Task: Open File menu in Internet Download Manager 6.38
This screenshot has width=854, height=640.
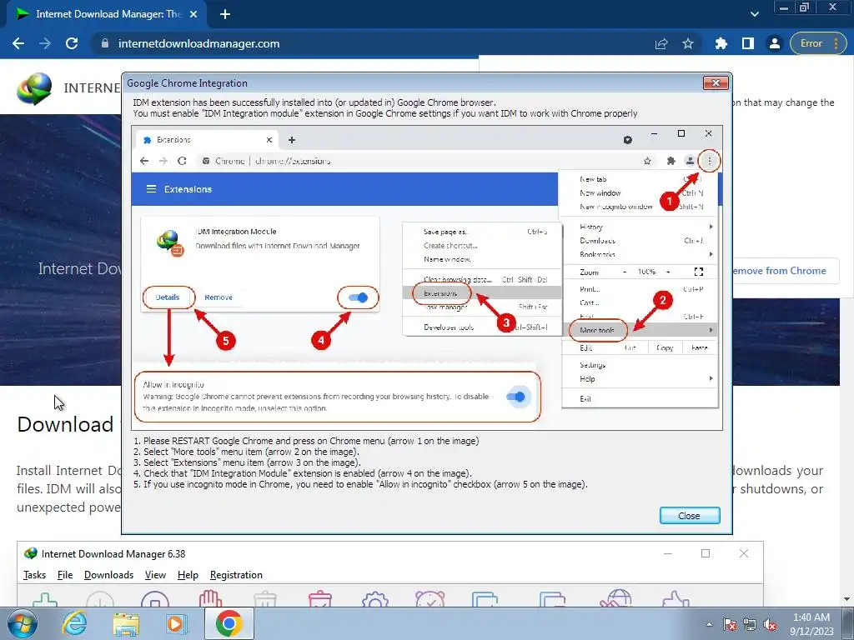Action: coord(65,575)
